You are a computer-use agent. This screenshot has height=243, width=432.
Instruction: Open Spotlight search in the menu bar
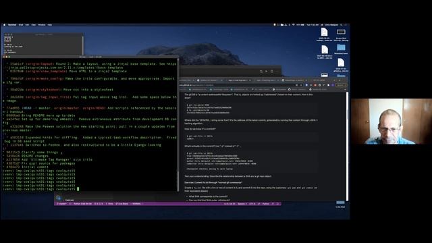click(x=342, y=25)
